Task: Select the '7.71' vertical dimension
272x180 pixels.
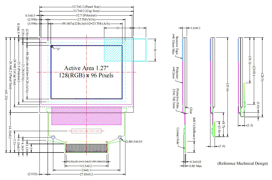Action: (15, 142)
